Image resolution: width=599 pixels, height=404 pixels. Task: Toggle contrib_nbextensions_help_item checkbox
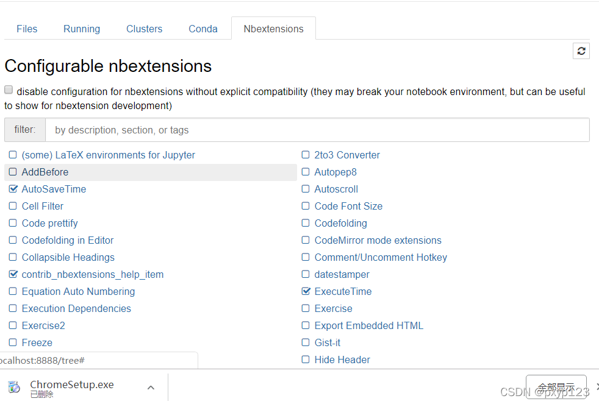[x=13, y=274]
